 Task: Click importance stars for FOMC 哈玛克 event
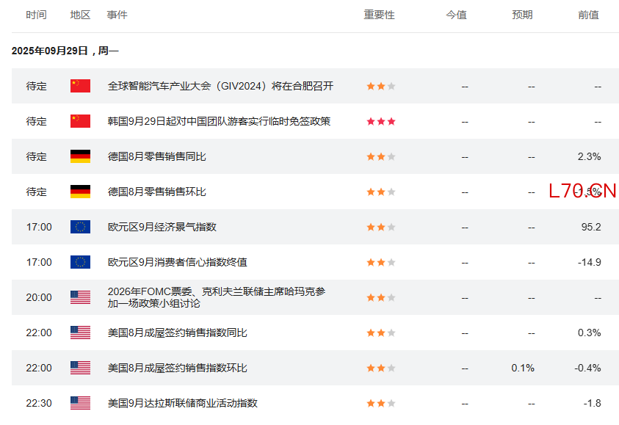(381, 297)
